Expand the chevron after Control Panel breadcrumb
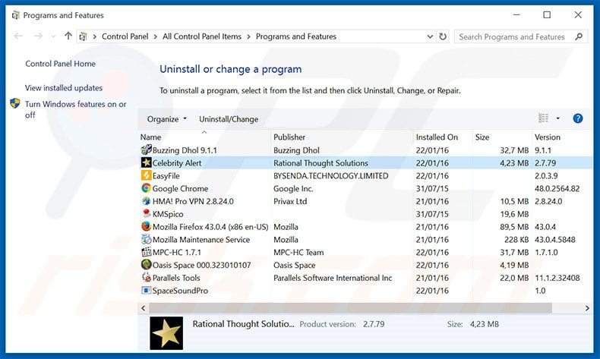Screen dimensions: 600x359 (x=156, y=36)
